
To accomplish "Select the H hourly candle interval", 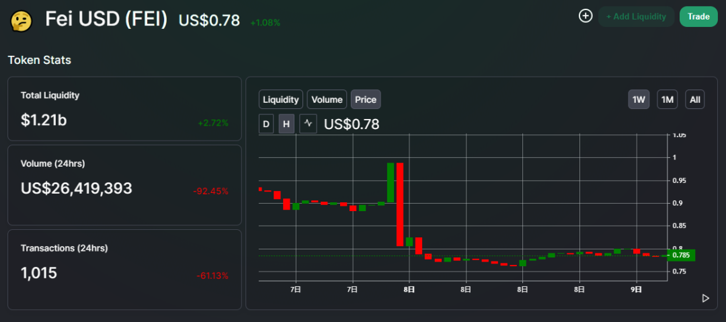I will [286, 124].
